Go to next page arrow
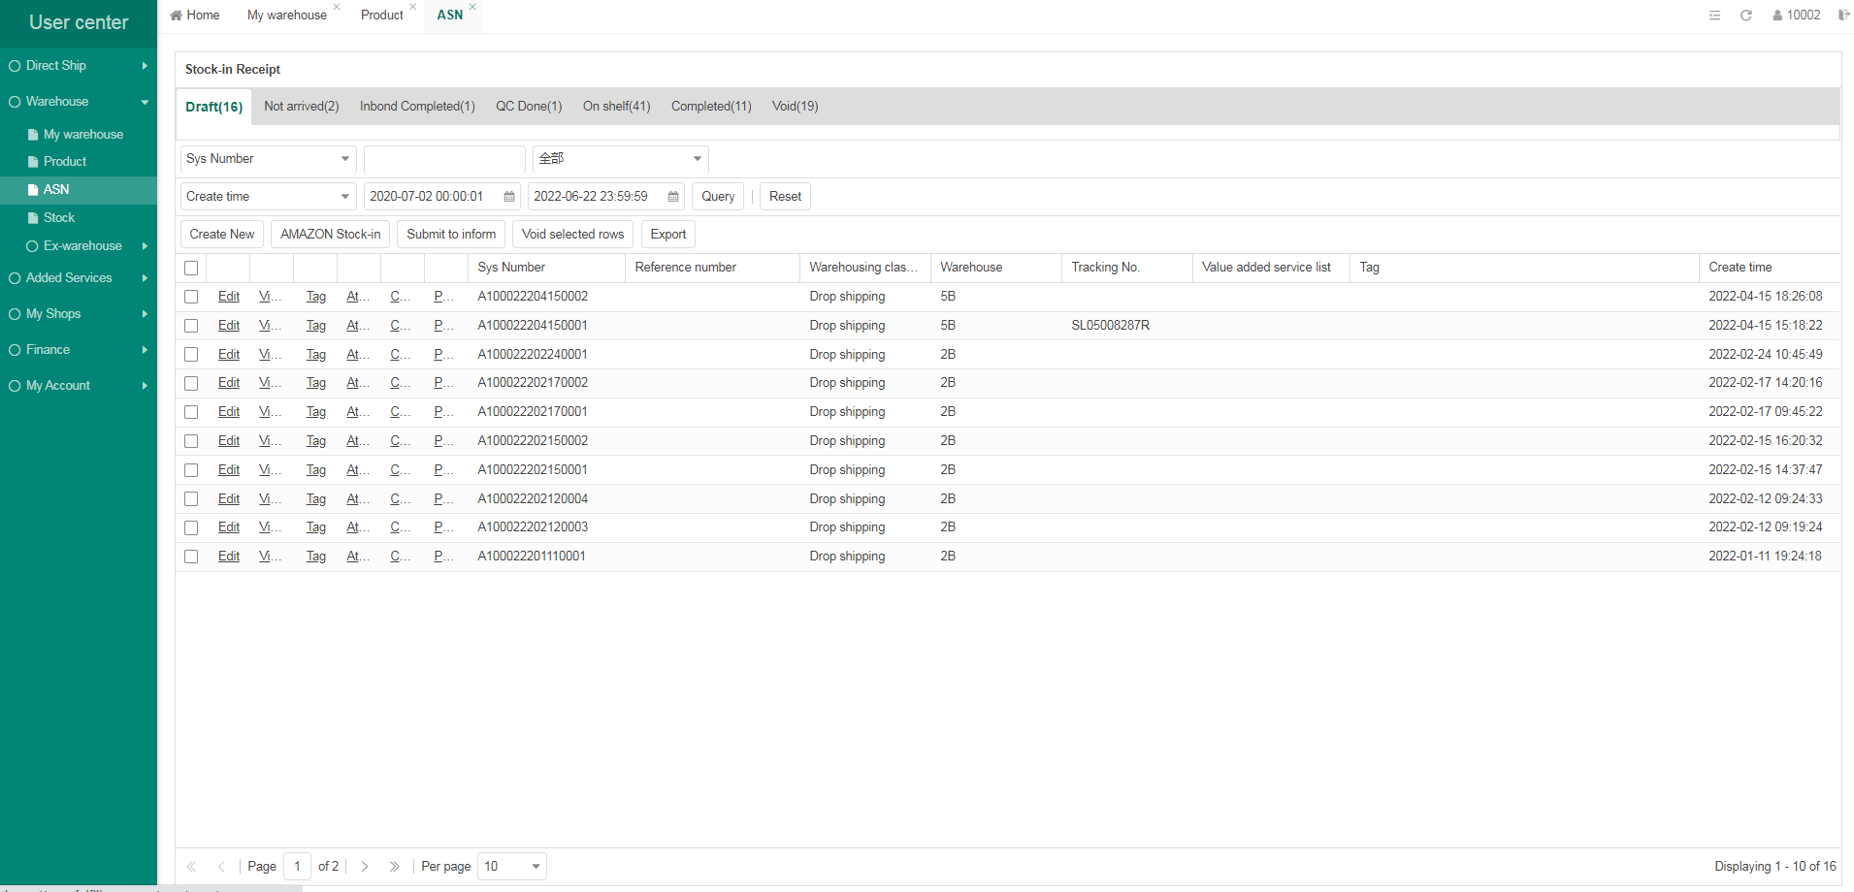The width and height of the screenshot is (1854, 892). click(x=365, y=867)
